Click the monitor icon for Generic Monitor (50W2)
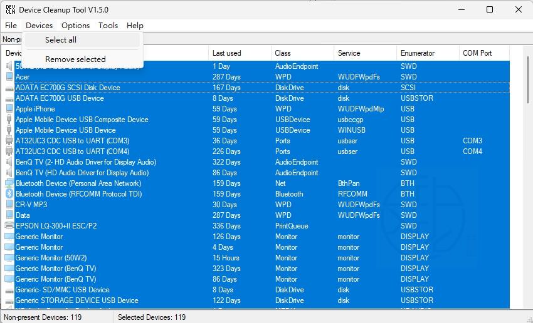Viewport: 533px width, 323px height. 9,258
